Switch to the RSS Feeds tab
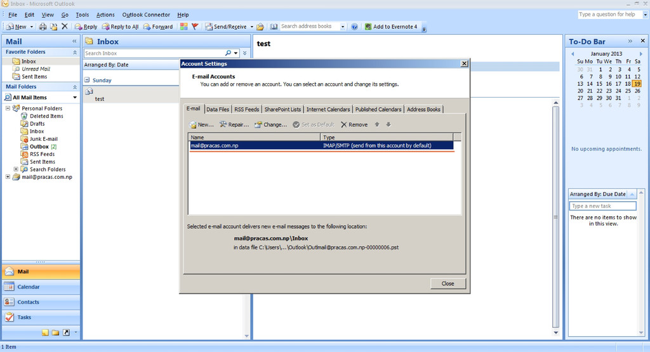Viewport: 650px width, 352px height. pos(247,109)
